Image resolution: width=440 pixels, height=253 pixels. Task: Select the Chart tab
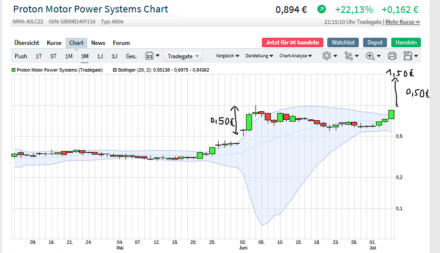tap(76, 43)
